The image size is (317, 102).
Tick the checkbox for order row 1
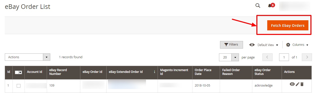(x=18, y=86)
